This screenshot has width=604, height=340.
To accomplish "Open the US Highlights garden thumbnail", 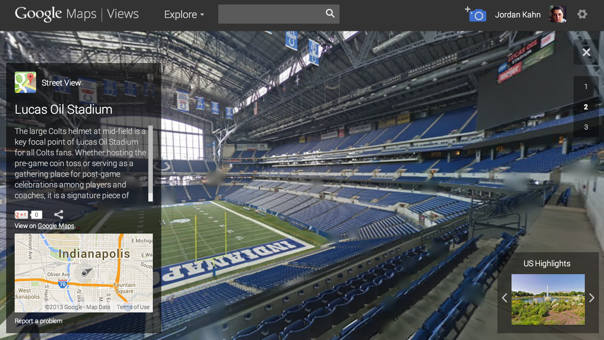I will point(548,299).
